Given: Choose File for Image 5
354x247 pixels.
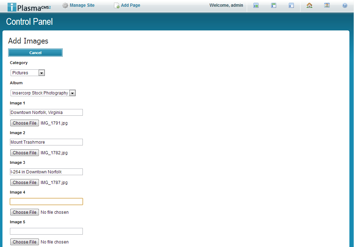Looking at the screenshot, I should point(25,242).
